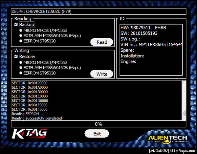Click log line SECTOR: 0x001B0000
Image resolution: width=197 pixels, height=154 pixels.
tap(30, 92)
